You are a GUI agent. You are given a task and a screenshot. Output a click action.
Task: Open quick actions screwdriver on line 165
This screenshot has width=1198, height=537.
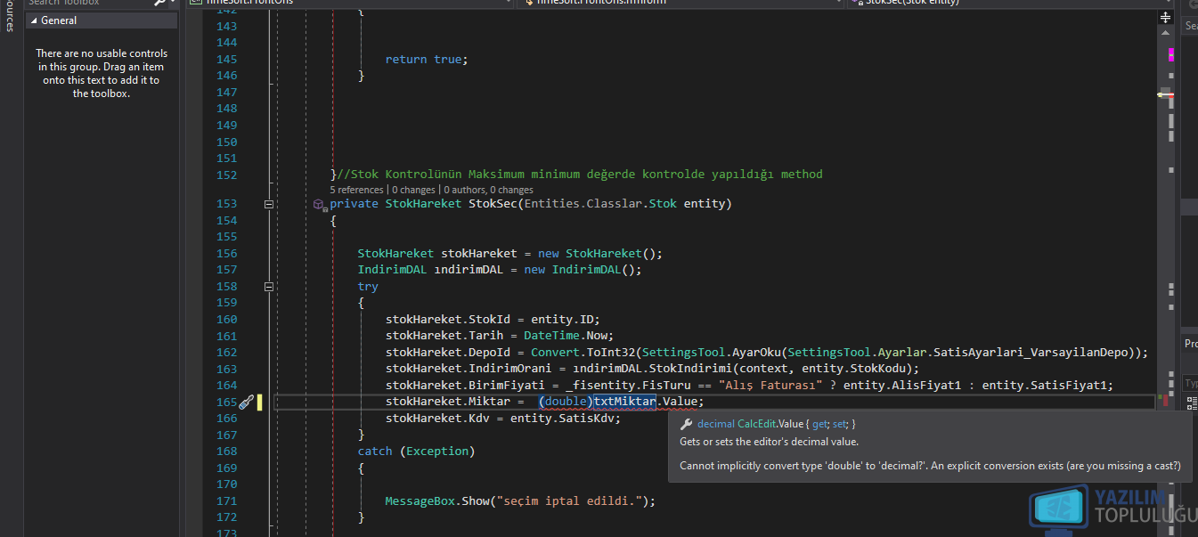click(247, 402)
